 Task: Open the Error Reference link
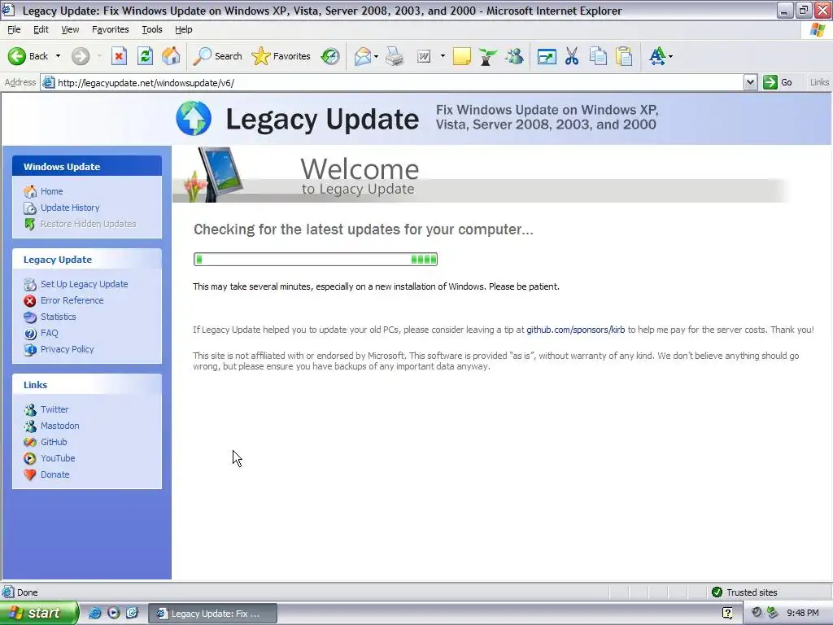72,300
